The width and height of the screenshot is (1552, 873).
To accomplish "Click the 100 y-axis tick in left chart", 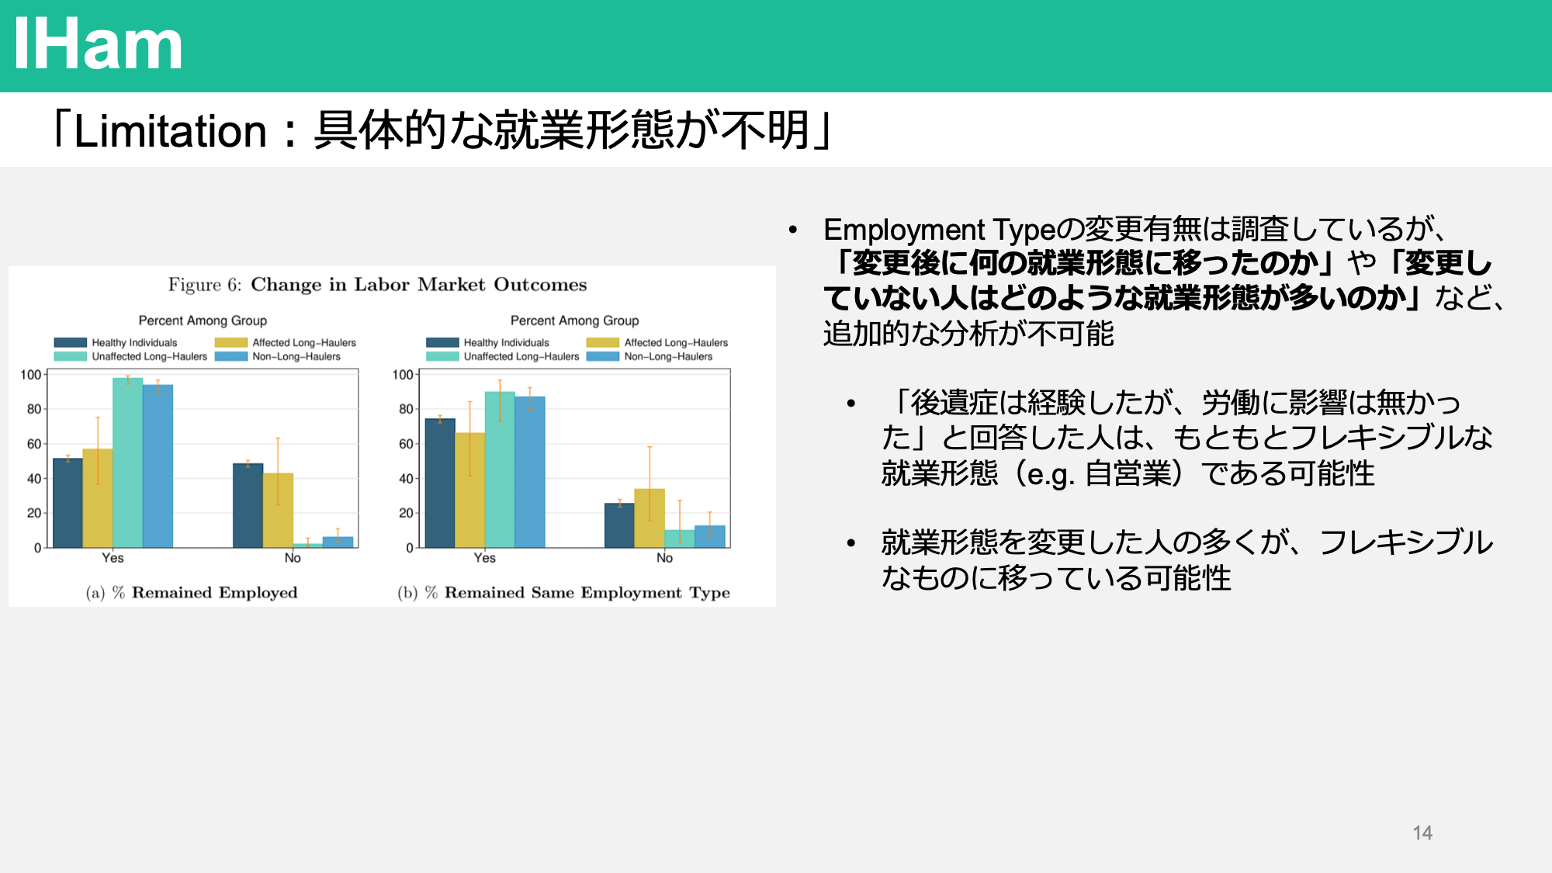I will (x=30, y=375).
